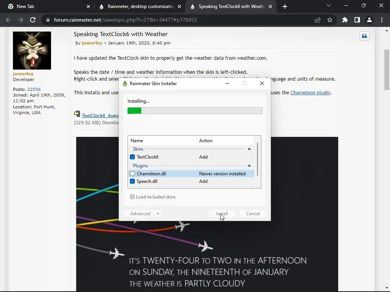390x292 pixels.
Task: Click the Action column header
Action: [225, 141]
